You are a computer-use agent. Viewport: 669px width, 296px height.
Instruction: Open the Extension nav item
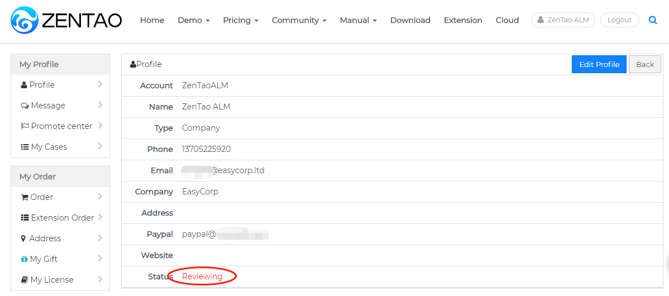pos(463,20)
